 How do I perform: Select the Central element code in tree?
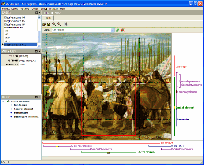pos(23,109)
